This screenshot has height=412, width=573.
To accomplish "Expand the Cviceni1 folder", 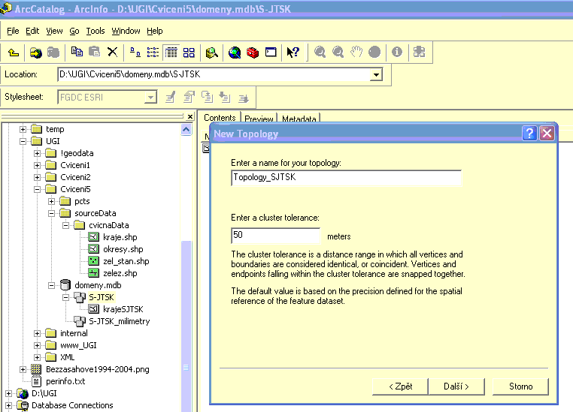I will (x=37, y=165).
